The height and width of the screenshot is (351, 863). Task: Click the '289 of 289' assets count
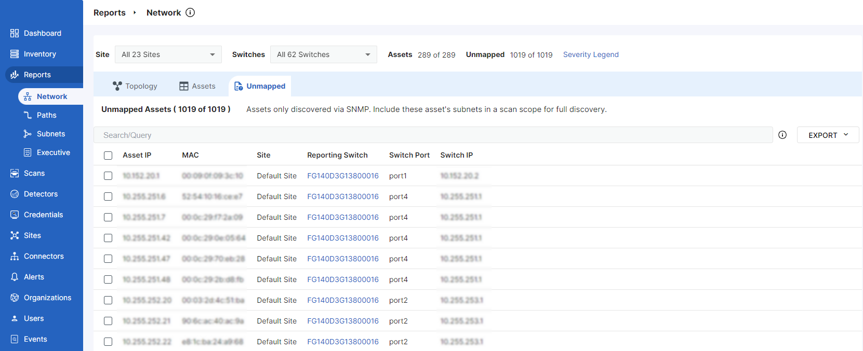tap(436, 54)
